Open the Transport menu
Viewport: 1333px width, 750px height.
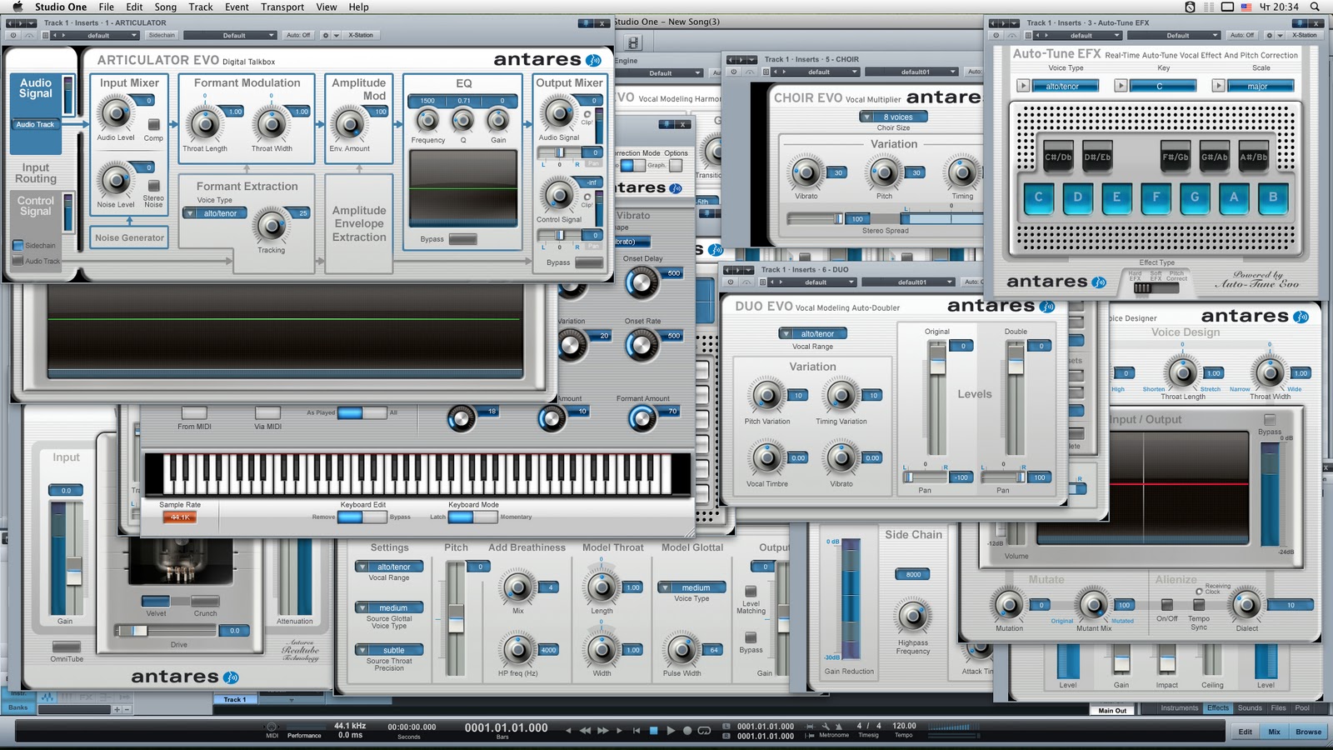tap(282, 7)
